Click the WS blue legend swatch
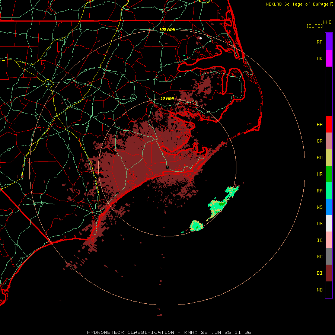Viewport: 335px width, 335px height. pos(329,207)
